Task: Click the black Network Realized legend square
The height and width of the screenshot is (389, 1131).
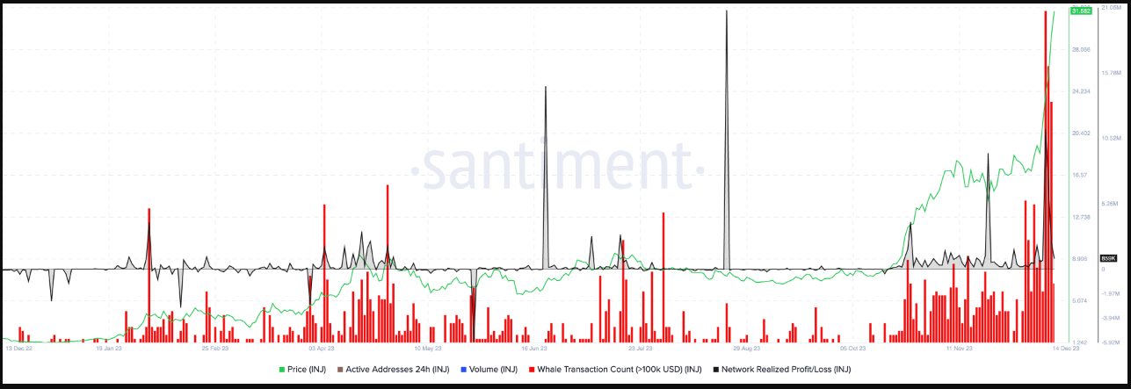Action: (x=715, y=369)
